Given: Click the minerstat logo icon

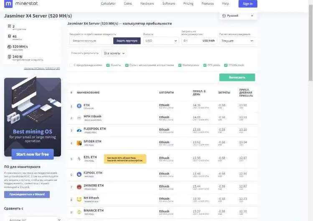Looking at the screenshot, I should tap(8, 4).
